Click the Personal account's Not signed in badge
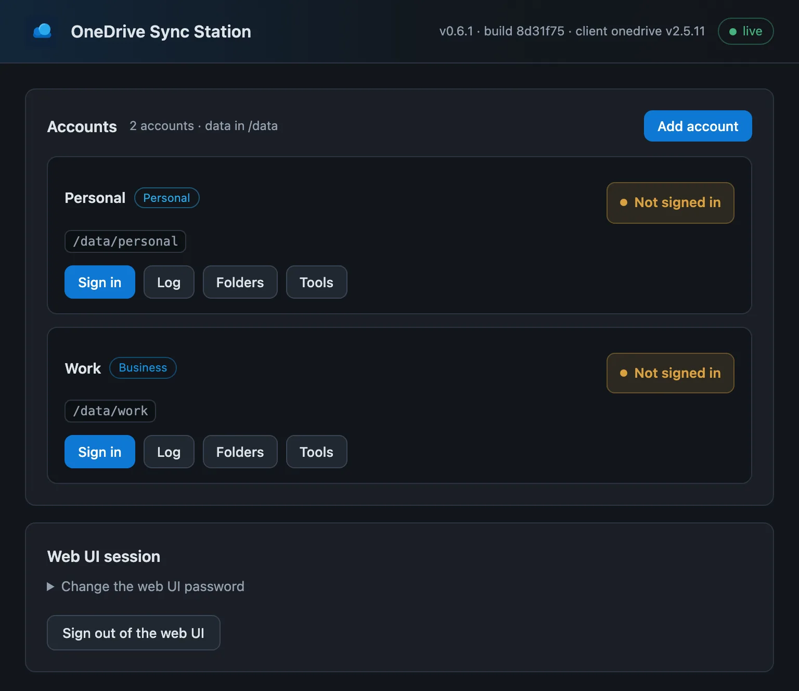The height and width of the screenshot is (691, 799). pos(671,203)
